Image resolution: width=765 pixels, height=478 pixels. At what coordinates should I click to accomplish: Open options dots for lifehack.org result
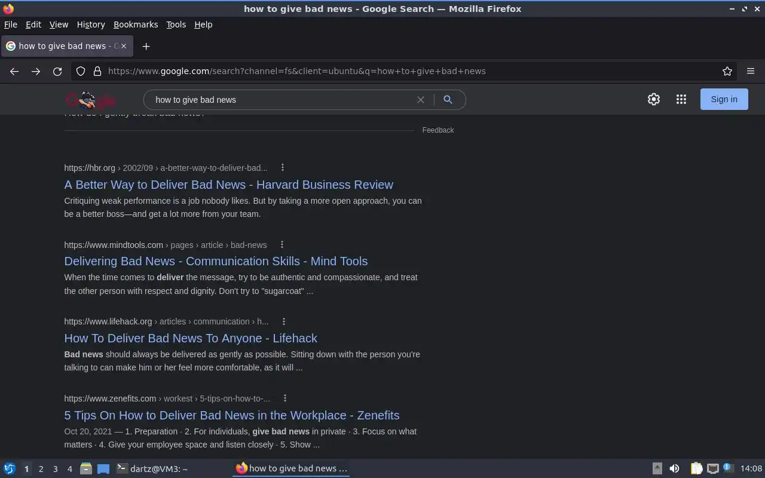click(x=284, y=321)
